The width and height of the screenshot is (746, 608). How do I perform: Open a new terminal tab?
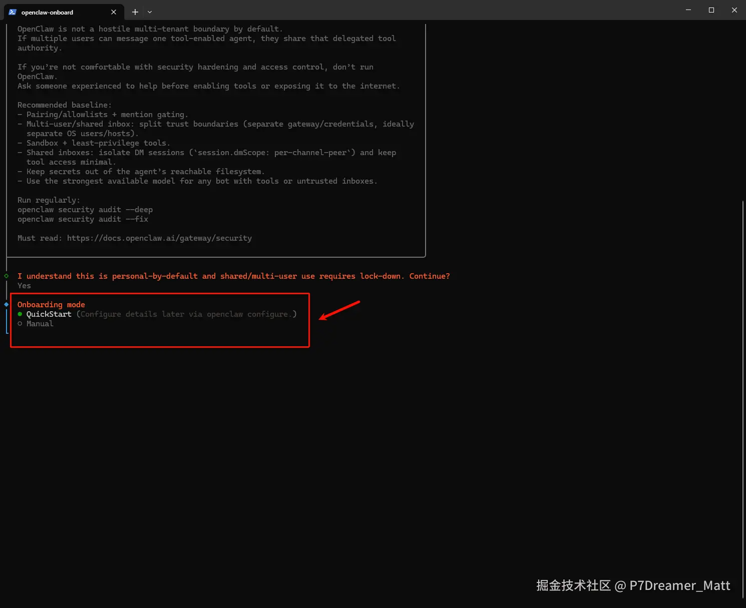point(135,12)
